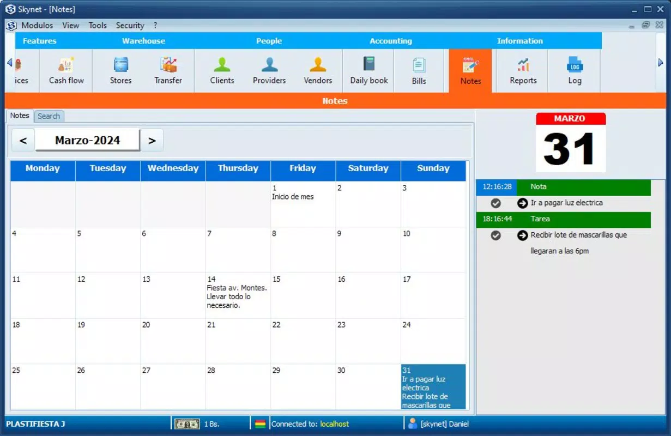Image resolution: width=671 pixels, height=436 pixels.
Task: Open the Tools menu
Action: coord(98,26)
